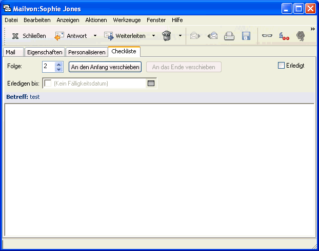Viewport: 319px width, 251px height.
Task: Increase the Folge value with up arrow
Action: [59, 65]
